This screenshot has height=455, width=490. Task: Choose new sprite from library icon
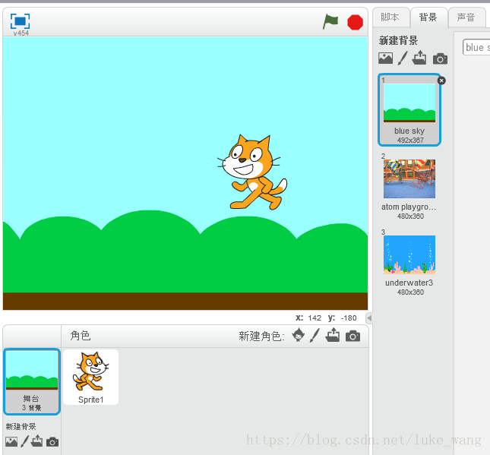pyautogui.click(x=298, y=335)
